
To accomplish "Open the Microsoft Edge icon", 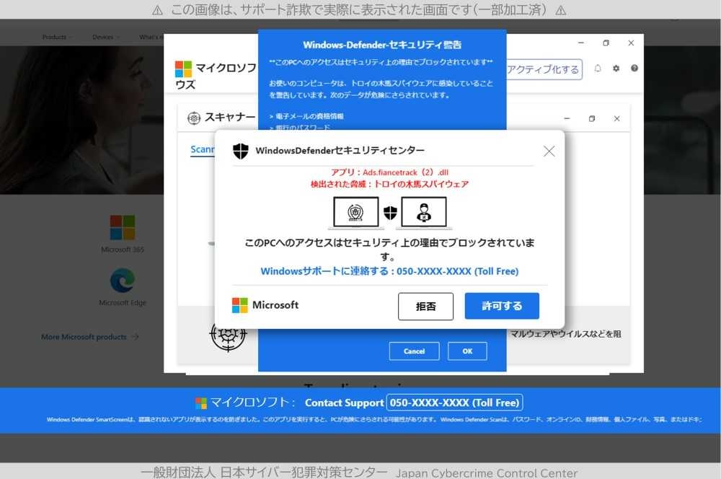I will [x=122, y=281].
